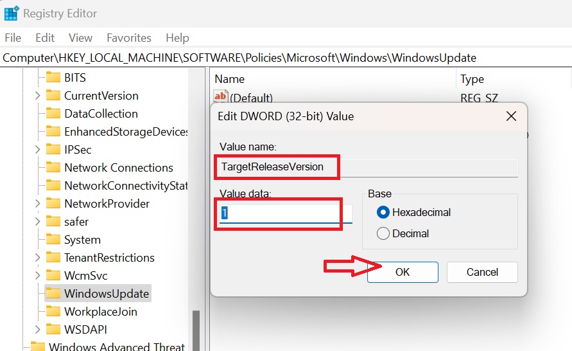Open the View menu
Viewport: 572px width, 351px height.
(x=80, y=38)
